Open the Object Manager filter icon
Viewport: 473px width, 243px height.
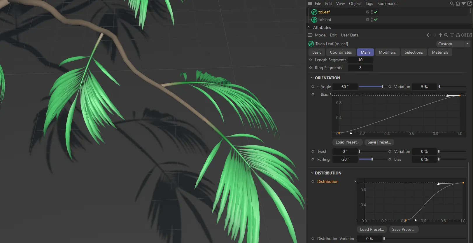pos(464,4)
